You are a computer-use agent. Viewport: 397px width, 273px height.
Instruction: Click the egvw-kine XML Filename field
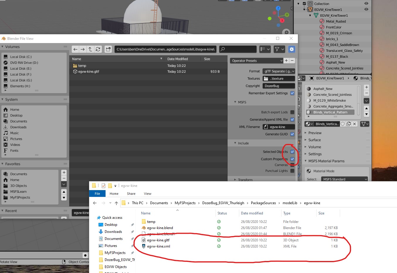(x=279, y=127)
